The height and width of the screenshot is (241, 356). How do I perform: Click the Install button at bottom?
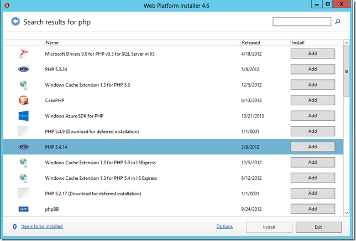pyautogui.click(x=269, y=227)
